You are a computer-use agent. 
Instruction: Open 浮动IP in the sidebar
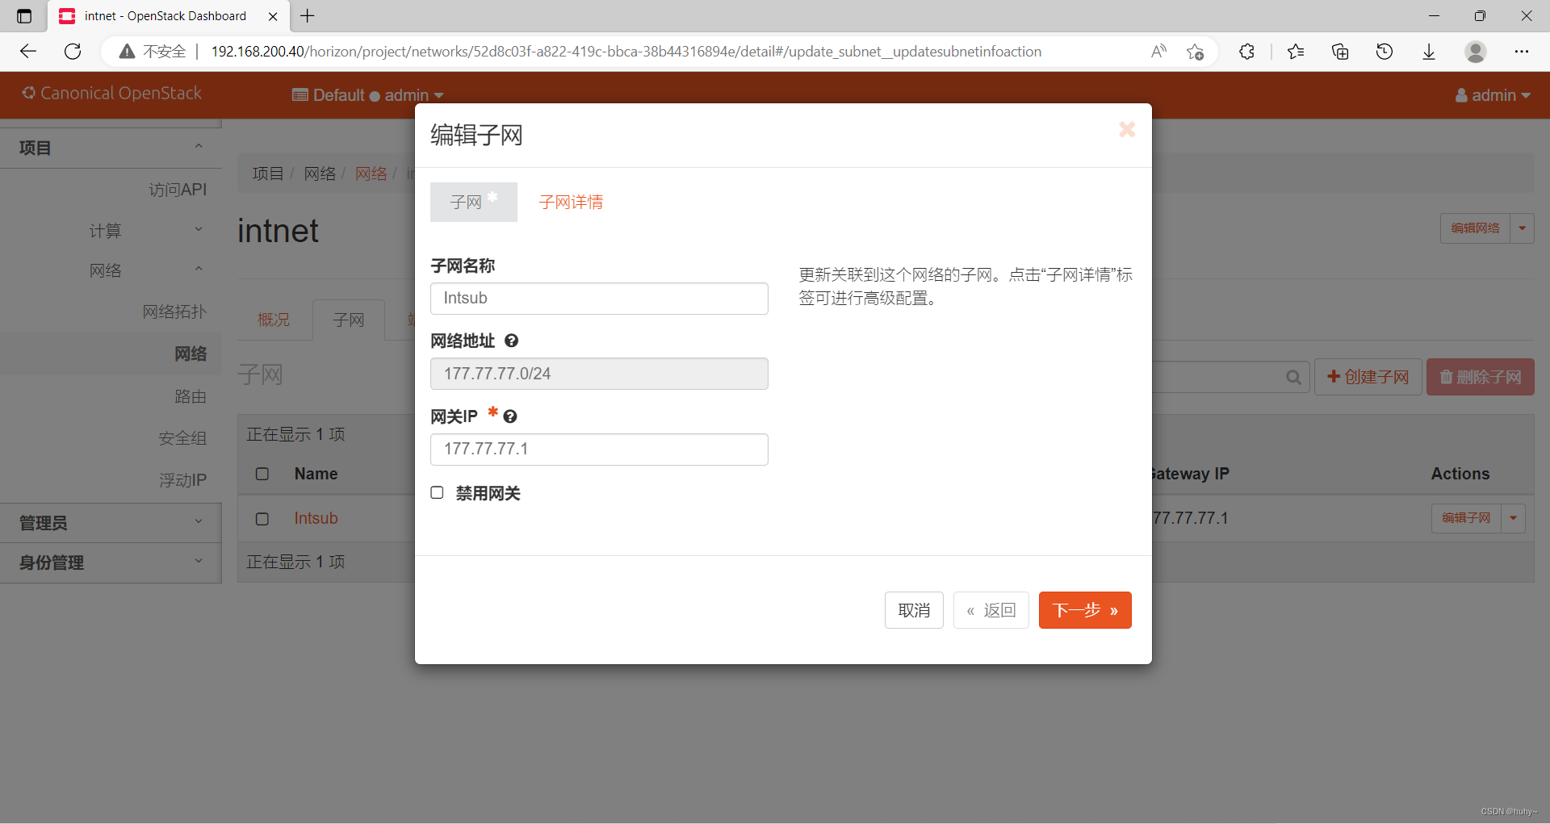coord(182,480)
